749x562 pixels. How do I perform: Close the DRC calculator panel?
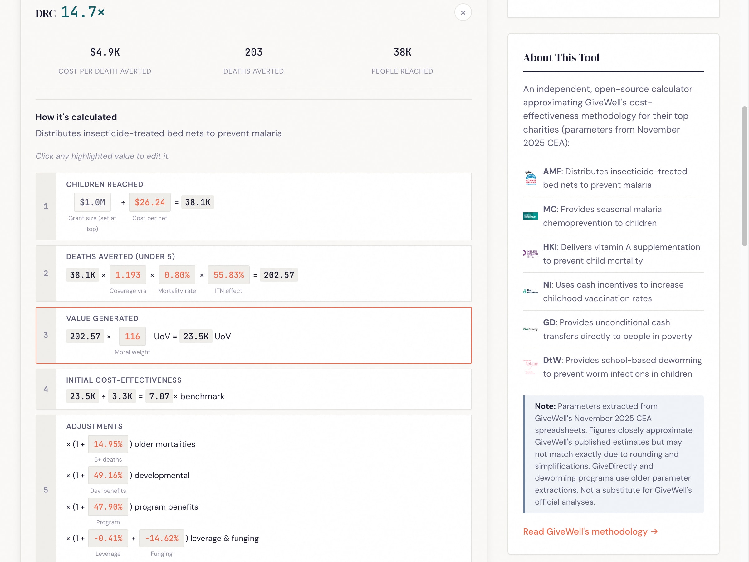tap(463, 12)
